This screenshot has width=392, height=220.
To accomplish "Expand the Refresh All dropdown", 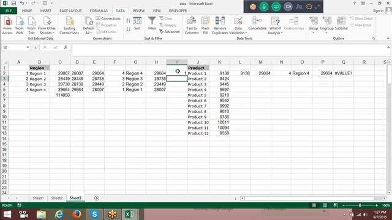I will (88, 31).
